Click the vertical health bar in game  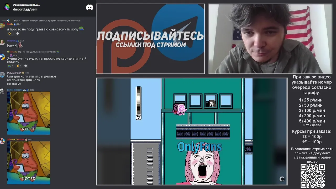point(139,103)
